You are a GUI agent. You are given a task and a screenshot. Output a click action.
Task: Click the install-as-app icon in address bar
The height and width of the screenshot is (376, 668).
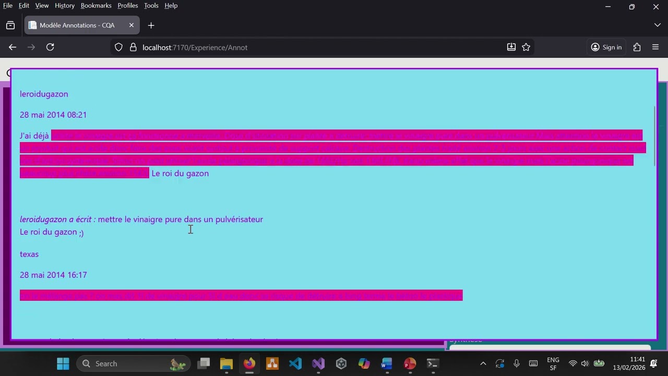click(x=511, y=47)
